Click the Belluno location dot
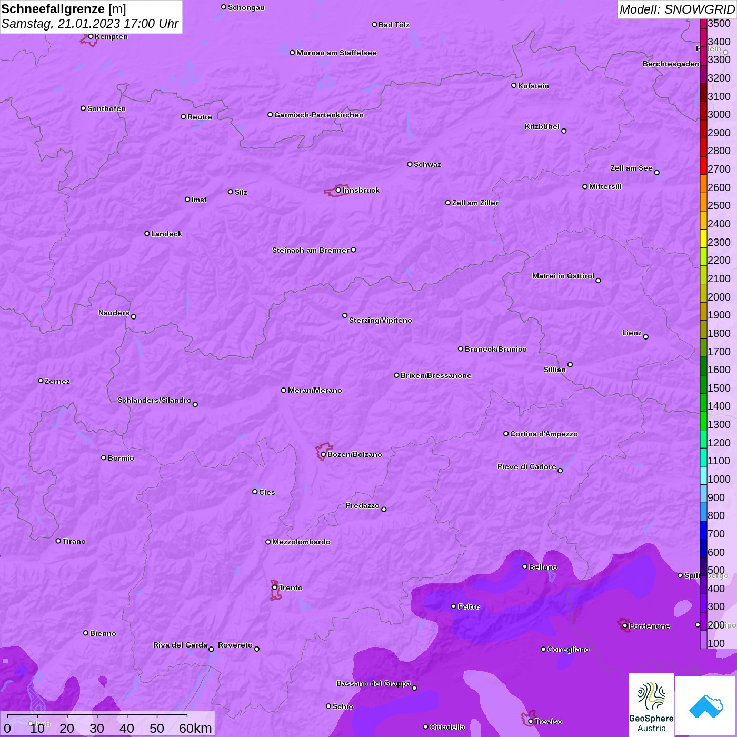 [x=525, y=566]
